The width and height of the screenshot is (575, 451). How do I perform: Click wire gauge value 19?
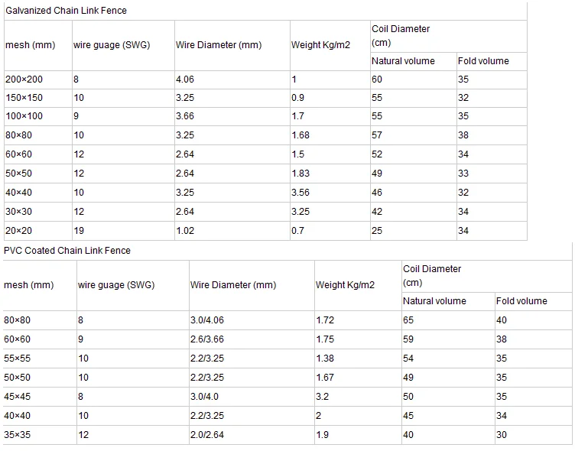[x=79, y=231]
